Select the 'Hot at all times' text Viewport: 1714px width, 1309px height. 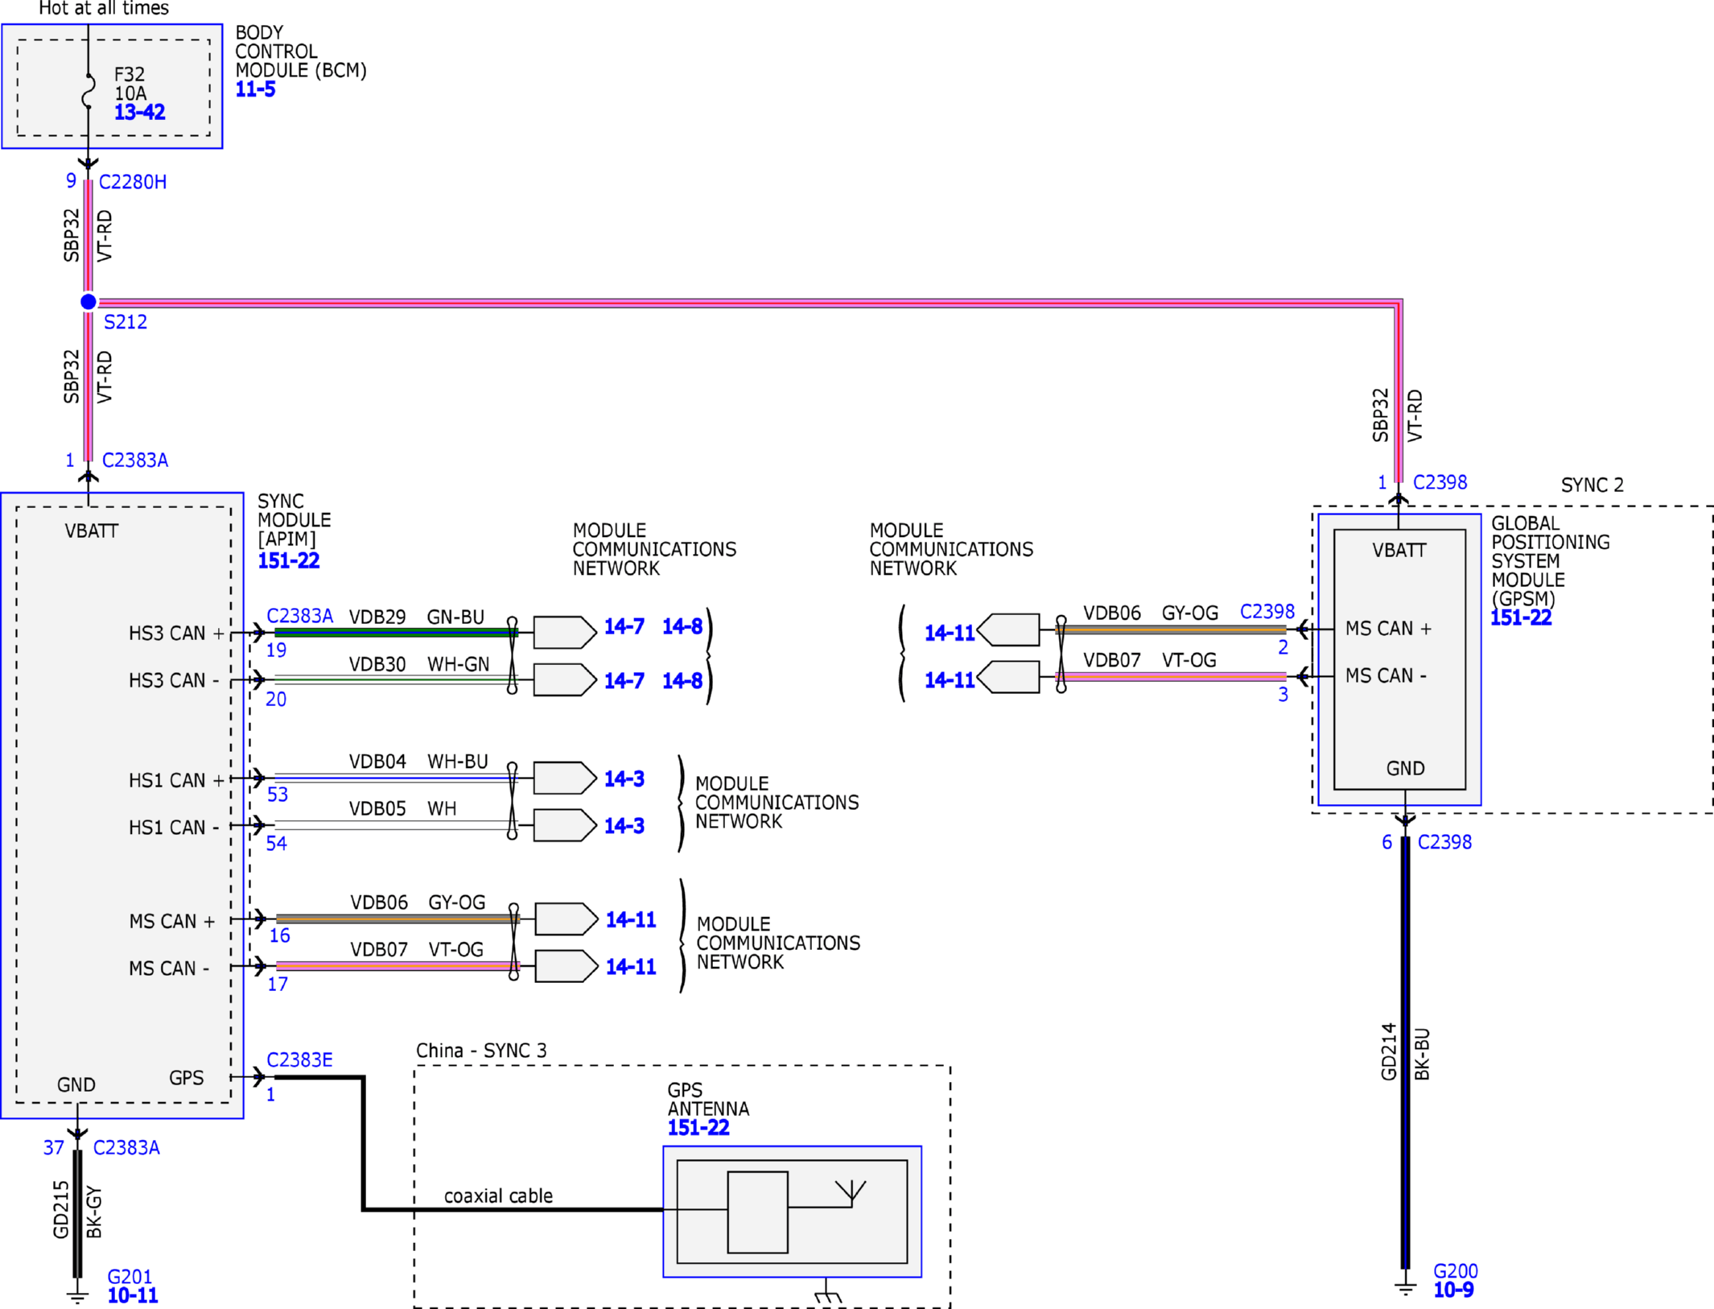[x=104, y=8]
